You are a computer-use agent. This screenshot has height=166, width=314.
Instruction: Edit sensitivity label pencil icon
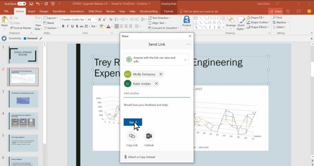pyautogui.click(x=41, y=38)
